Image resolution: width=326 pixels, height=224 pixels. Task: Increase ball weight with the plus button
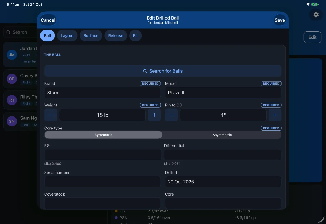coord(154,115)
